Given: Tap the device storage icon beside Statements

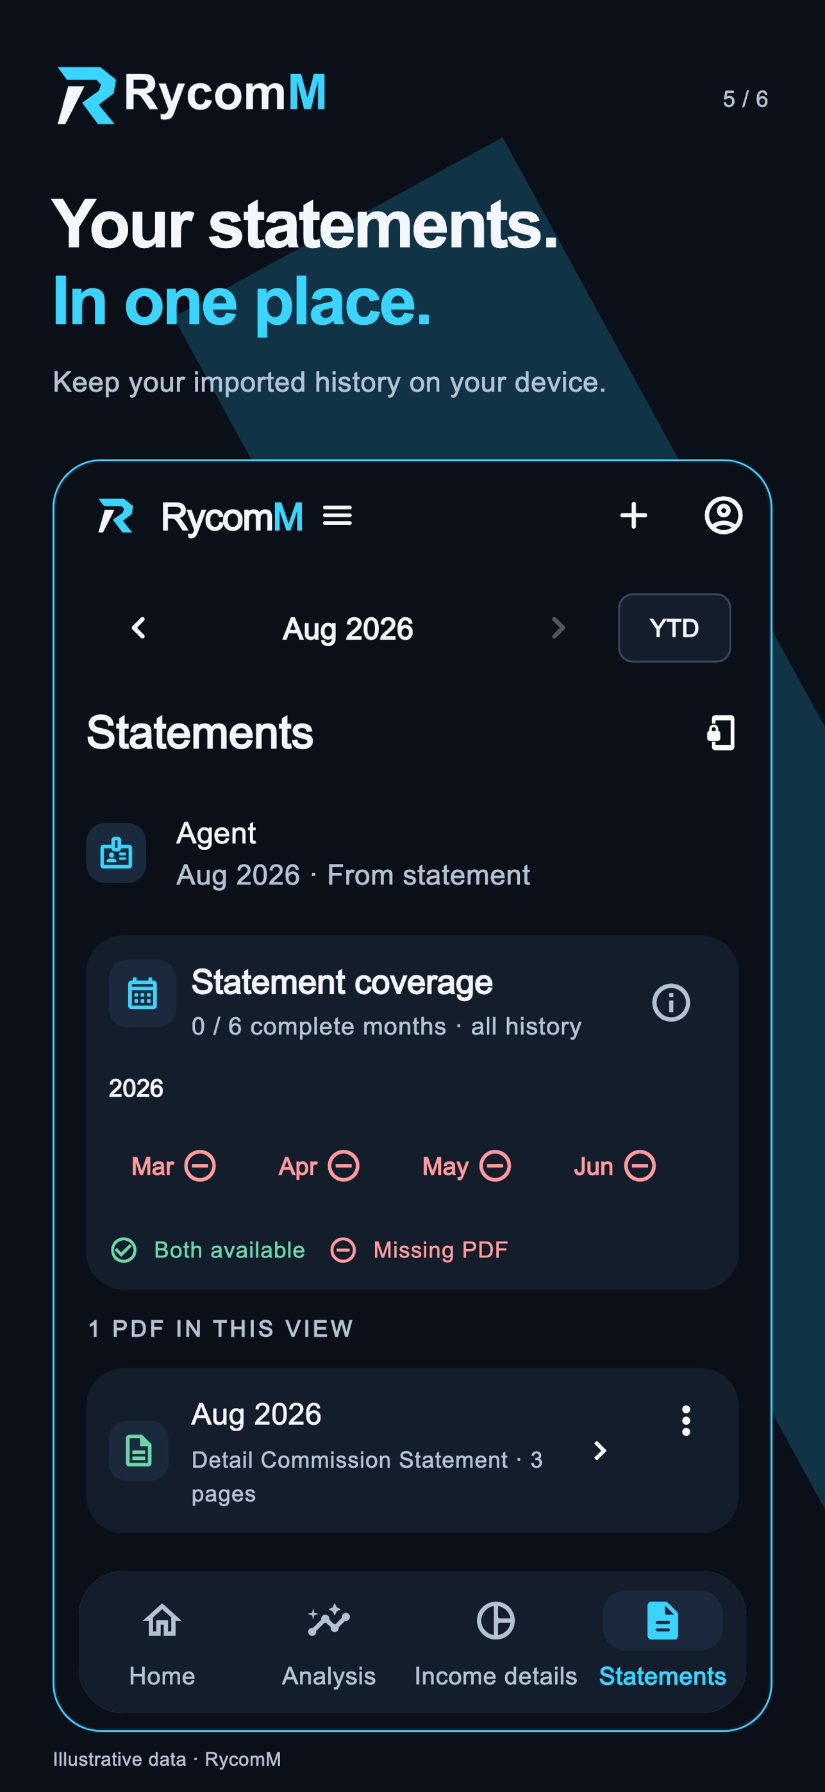Looking at the screenshot, I should pyautogui.click(x=721, y=733).
